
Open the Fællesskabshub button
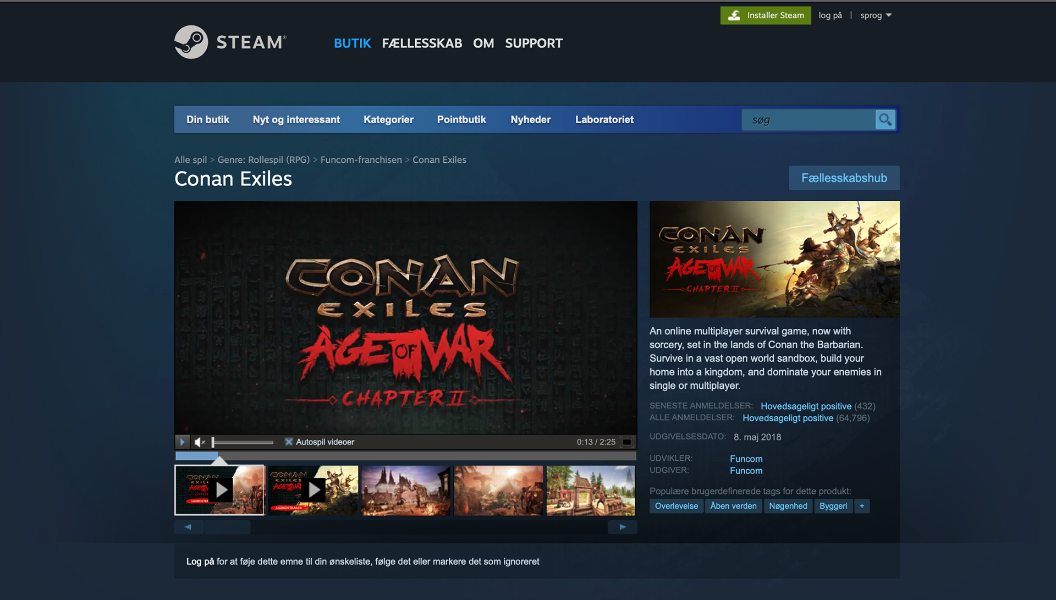coord(844,178)
